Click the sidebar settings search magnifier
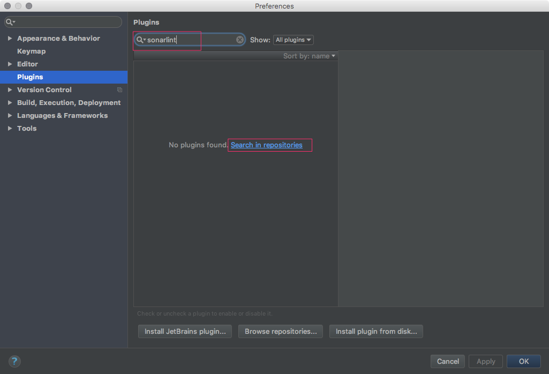This screenshot has height=374, width=549. (10, 22)
